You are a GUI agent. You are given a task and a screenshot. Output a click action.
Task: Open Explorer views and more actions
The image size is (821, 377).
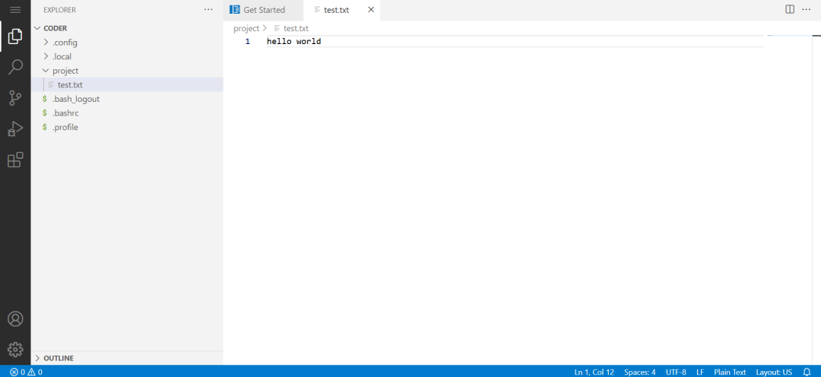click(x=208, y=10)
